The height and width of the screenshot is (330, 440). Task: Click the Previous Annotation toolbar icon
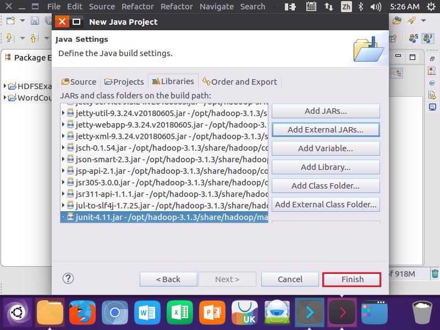[x=35, y=38]
